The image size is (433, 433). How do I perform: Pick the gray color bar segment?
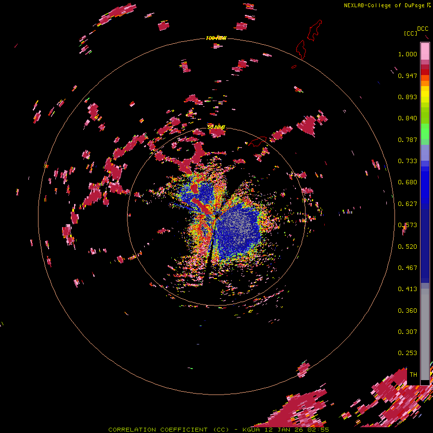point(425,334)
